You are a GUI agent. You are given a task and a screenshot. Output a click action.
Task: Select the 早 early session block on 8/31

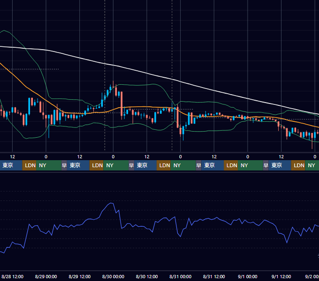pos(198,165)
